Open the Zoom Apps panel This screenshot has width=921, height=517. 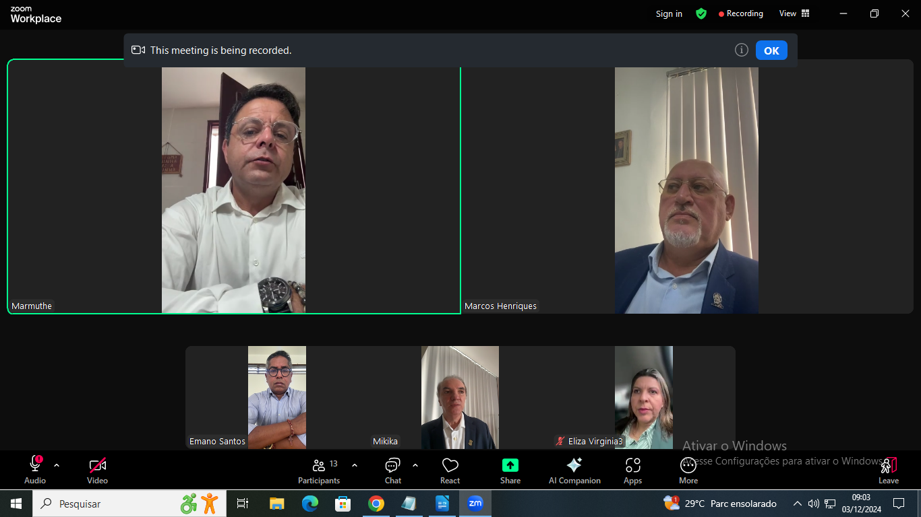pos(632,470)
